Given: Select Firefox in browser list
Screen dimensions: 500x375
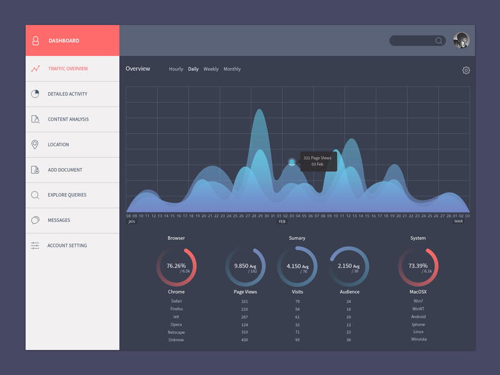Looking at the screenshot, I should click(x=176, y=309).
